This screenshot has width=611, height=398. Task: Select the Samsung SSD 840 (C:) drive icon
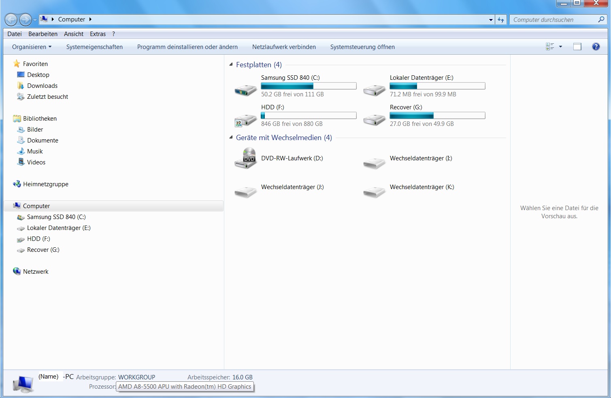[x=246, y=89]
